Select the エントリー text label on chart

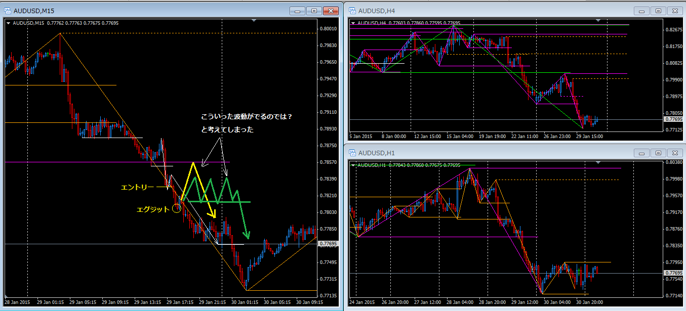(137, 187)
